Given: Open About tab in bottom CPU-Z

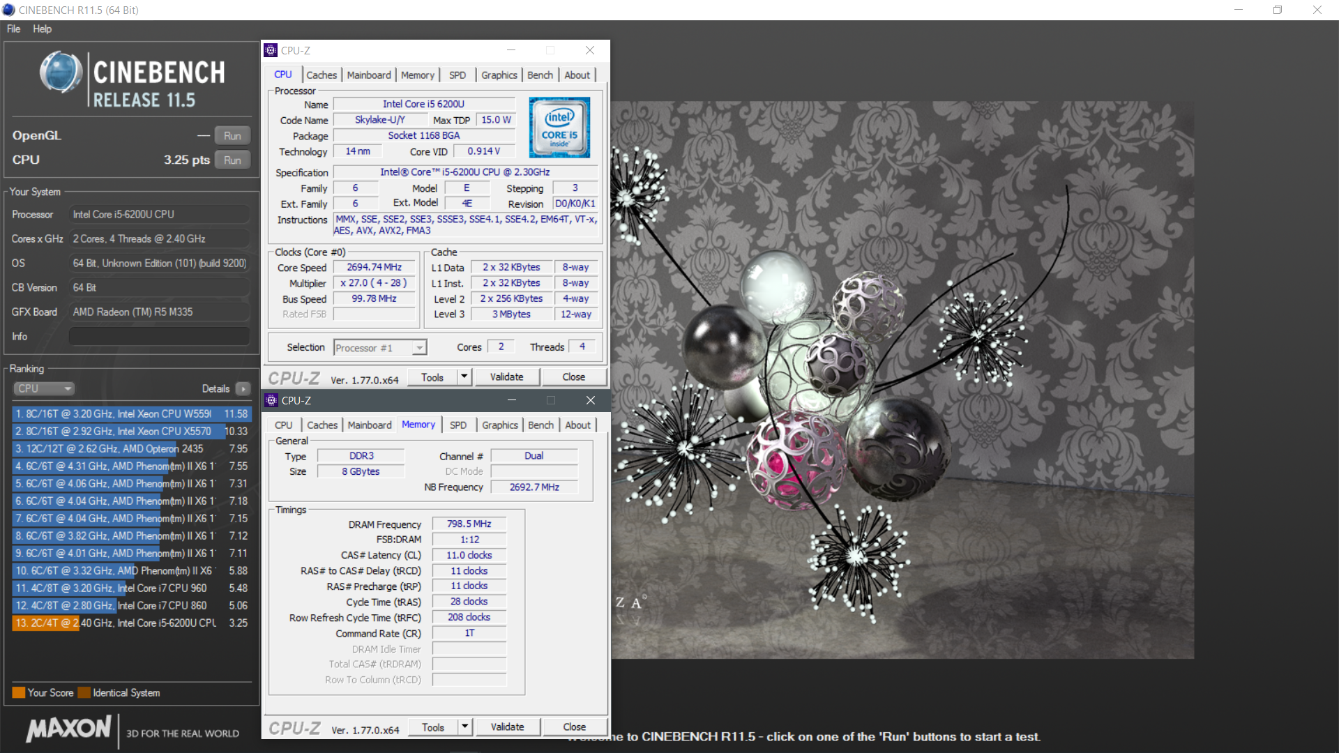Looking at the screenshot, I should (577, 425).
